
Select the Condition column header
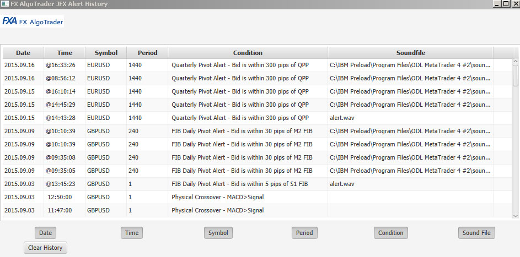(x=248, y=53)
